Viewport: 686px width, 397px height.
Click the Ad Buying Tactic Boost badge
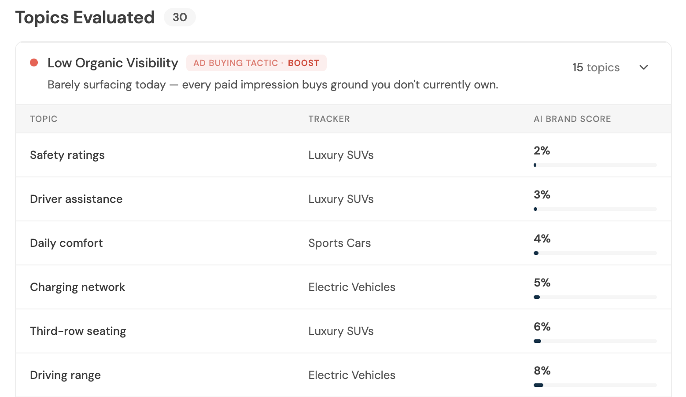click(x=256, y=63)
